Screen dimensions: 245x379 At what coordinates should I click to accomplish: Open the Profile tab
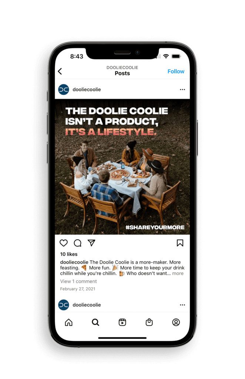pyautogui.click(x=176, y=322)
